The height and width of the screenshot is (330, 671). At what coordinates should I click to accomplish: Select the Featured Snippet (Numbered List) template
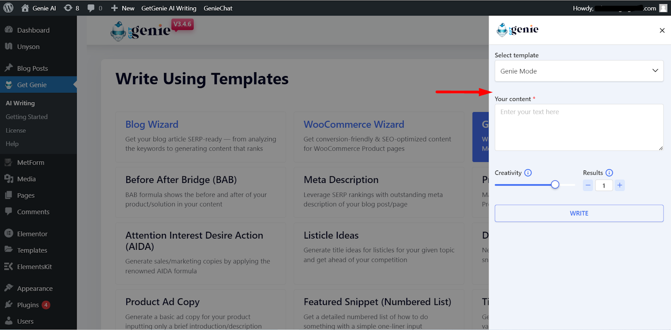(x=379, y=310)
